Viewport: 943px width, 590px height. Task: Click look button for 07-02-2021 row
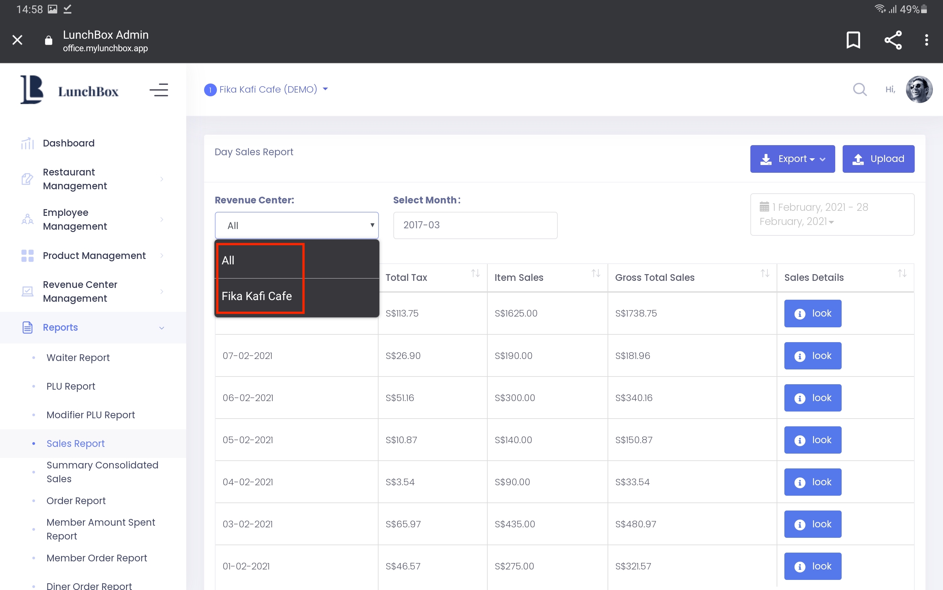pos(812,356)
